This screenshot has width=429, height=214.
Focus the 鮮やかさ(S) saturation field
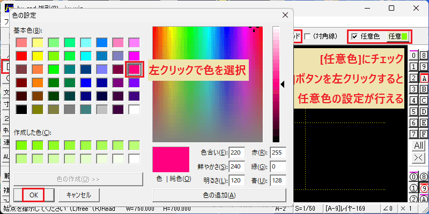point(237,166)
